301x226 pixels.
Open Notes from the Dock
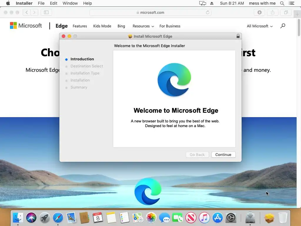pyautogui.click(x=111, y=218)
